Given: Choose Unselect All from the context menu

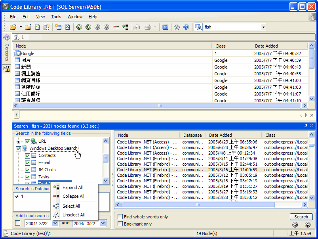Looking at the screenshot, I should tap(74, 215).
